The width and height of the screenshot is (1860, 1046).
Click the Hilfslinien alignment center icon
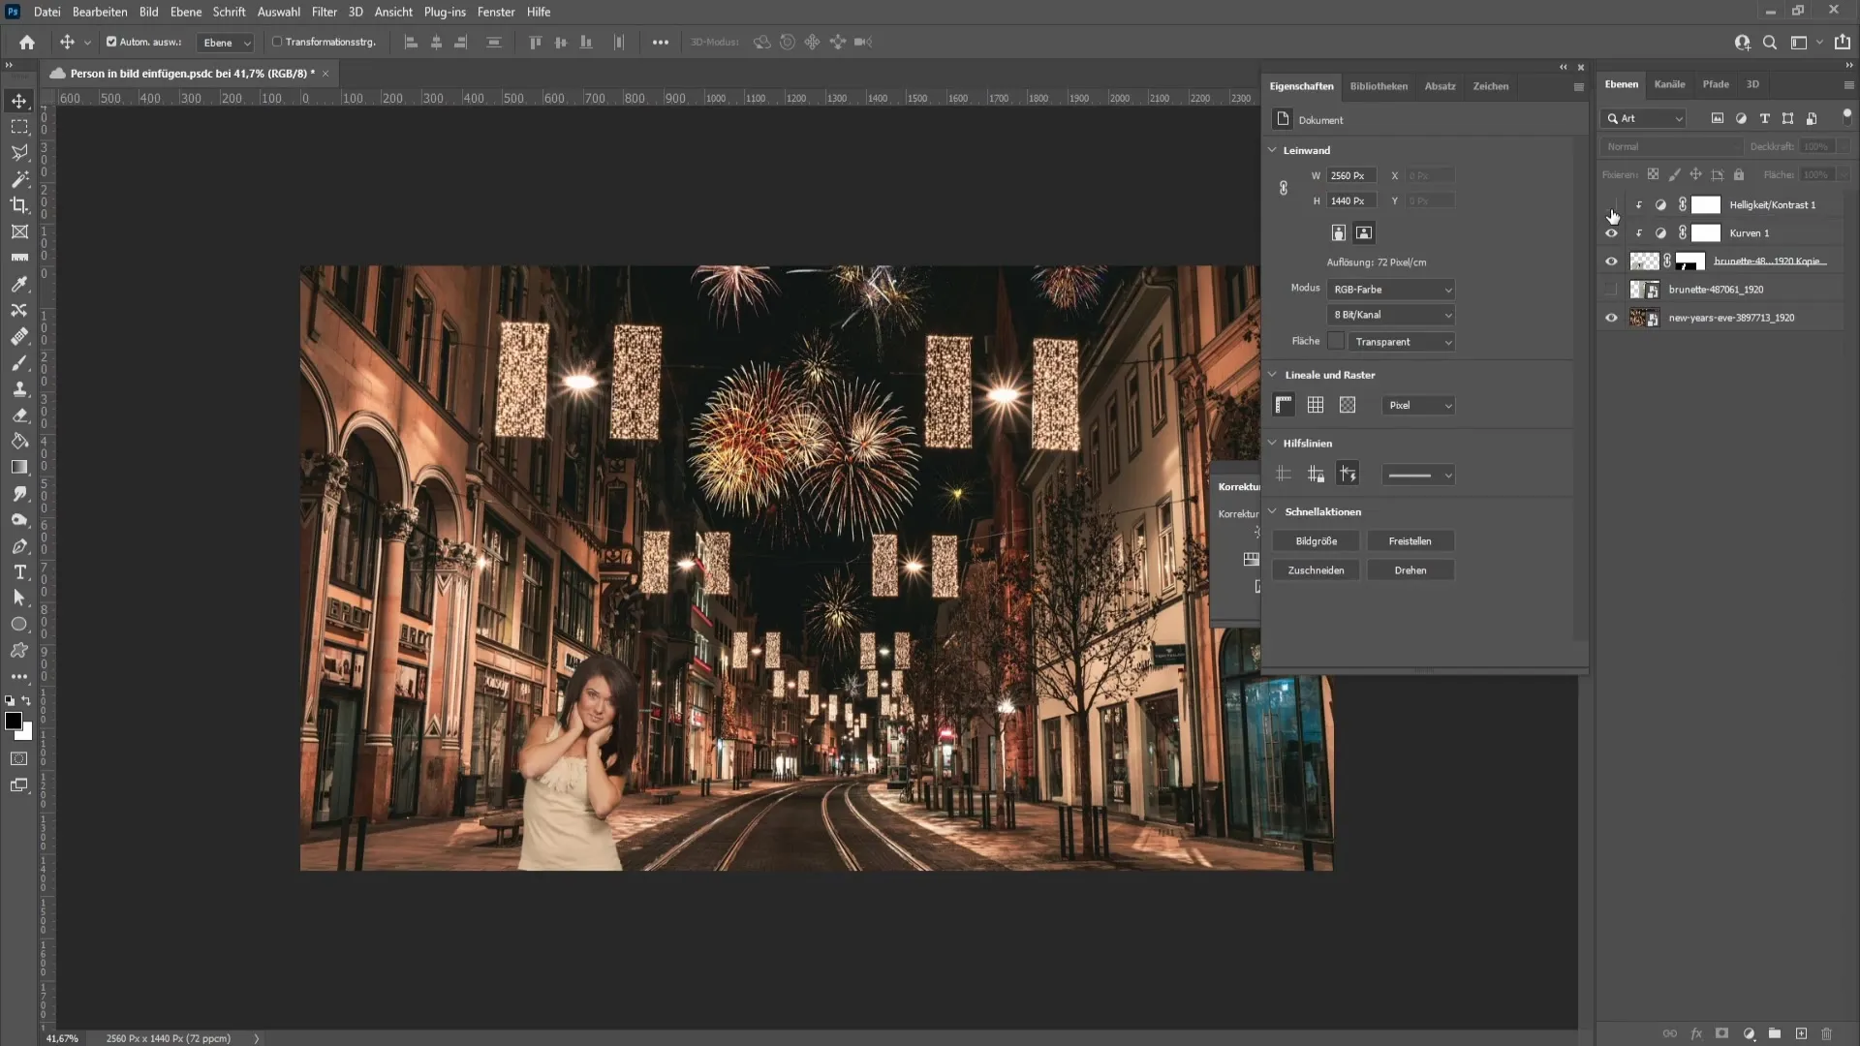click(x=1316, y=474)
